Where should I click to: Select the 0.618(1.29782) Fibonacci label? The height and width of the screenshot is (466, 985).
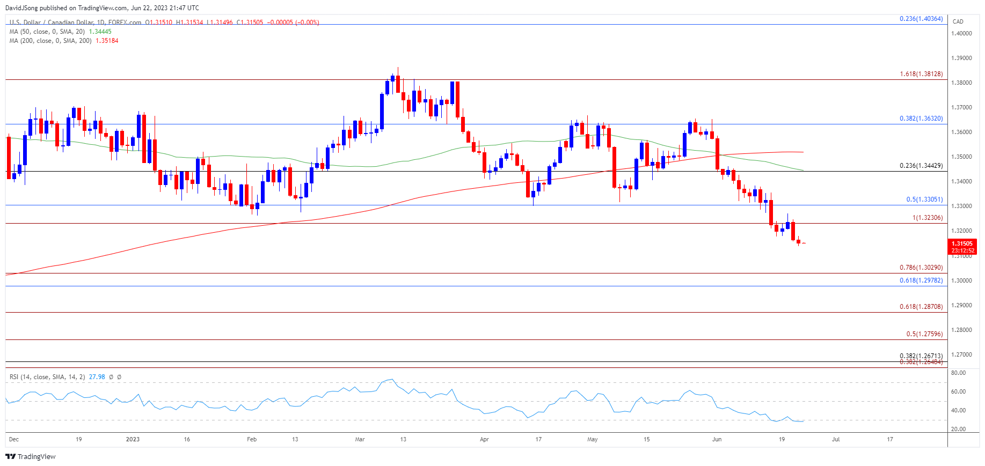[x=921, y=280]
